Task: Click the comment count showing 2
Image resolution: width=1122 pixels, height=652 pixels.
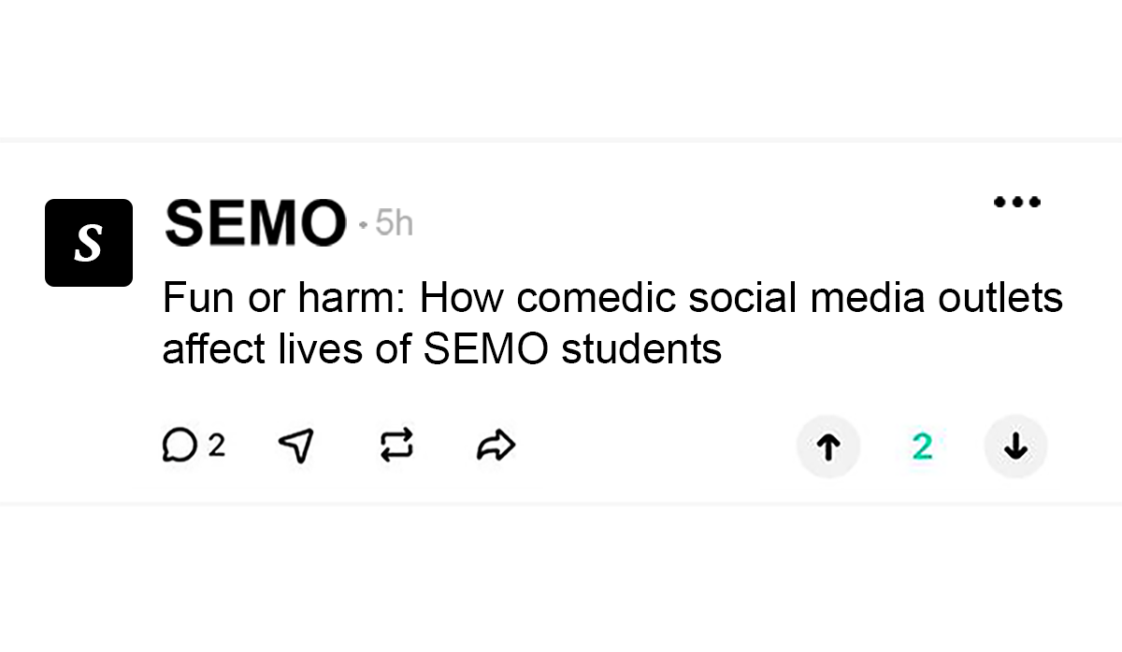Action: tap(218, 446)
